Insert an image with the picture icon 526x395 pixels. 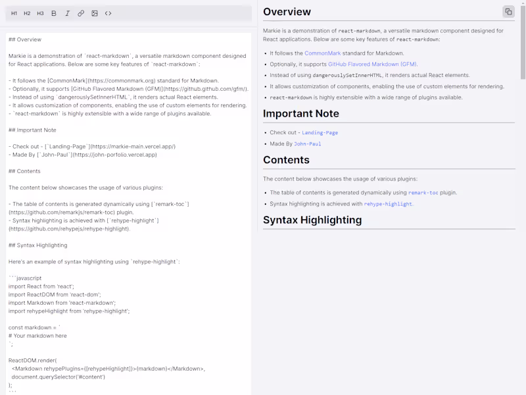(x=95, y=13)
